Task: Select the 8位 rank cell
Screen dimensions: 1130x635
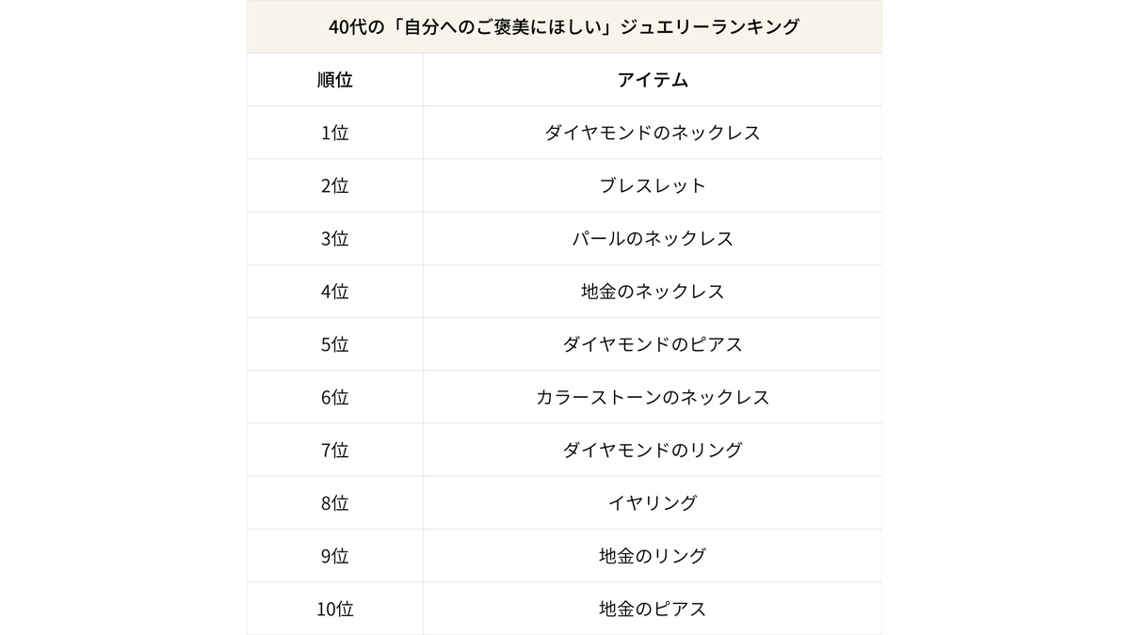Action: tap(335, 502)
